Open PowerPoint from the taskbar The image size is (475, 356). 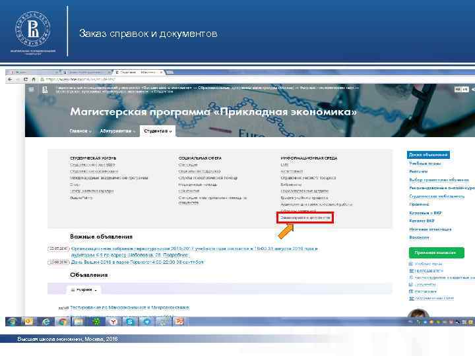179,322
